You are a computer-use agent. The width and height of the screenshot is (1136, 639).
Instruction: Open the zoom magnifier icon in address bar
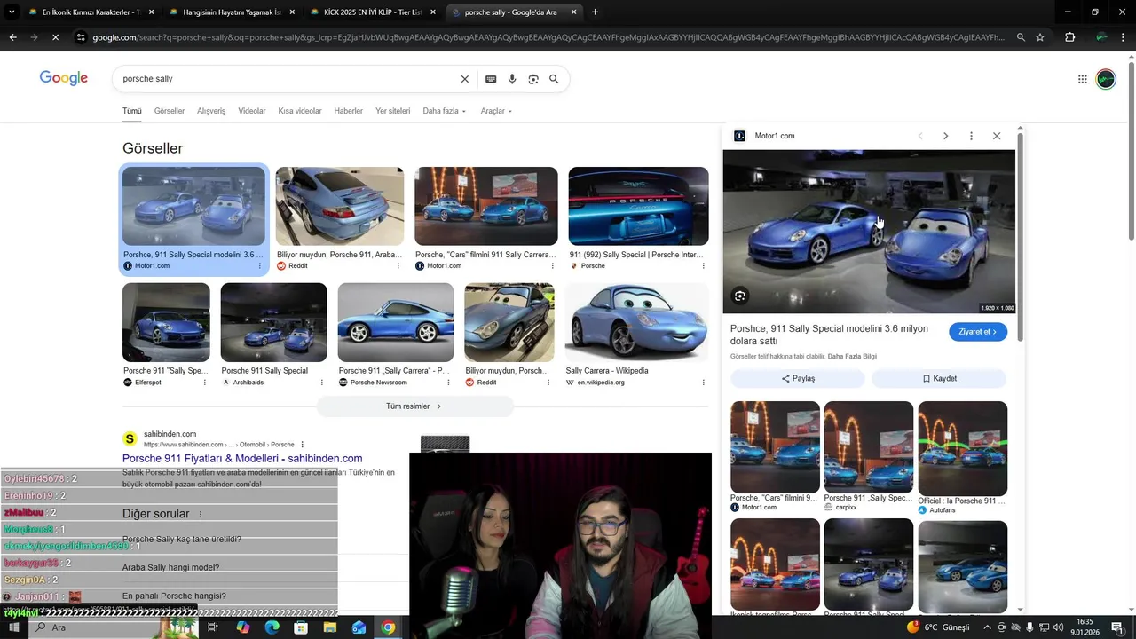pyautogui.click(x=1021, y=37)
